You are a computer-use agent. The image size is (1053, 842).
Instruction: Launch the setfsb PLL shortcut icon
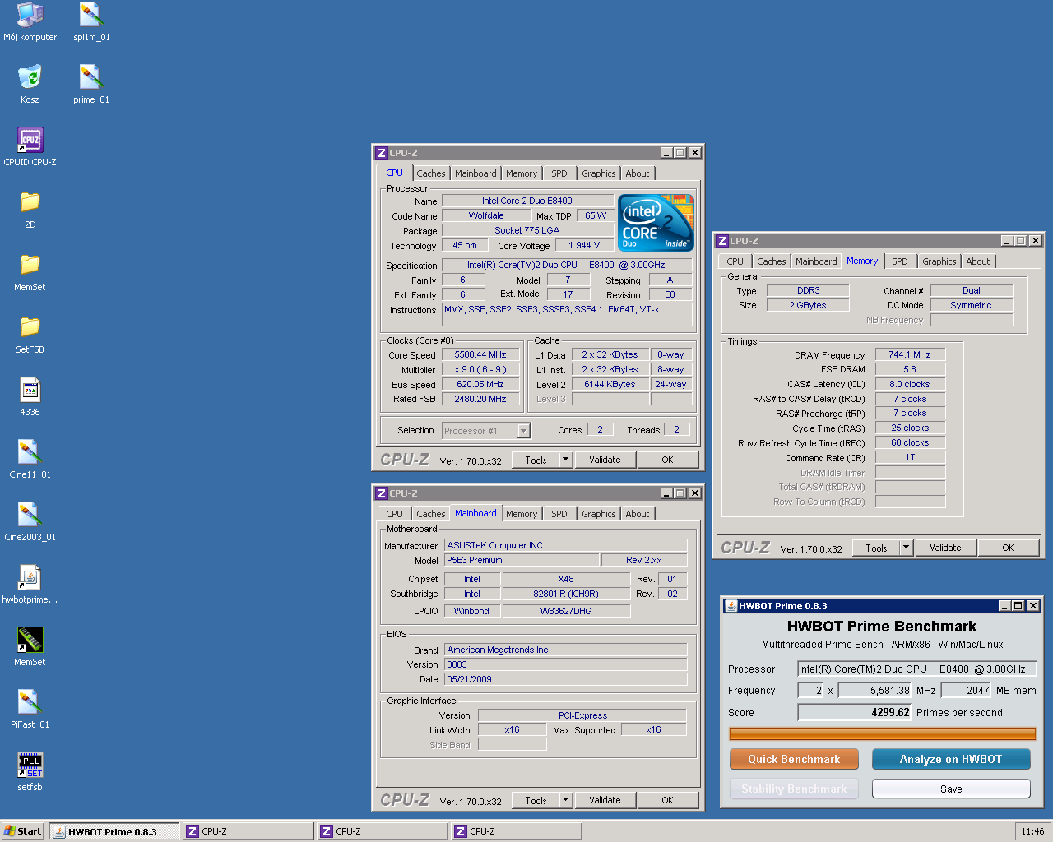pyautogui.click(x=30, y=772)
